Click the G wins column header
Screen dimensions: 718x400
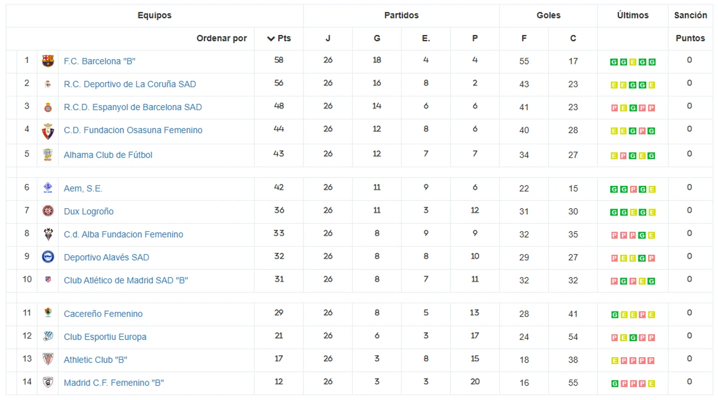pos(377,38)
